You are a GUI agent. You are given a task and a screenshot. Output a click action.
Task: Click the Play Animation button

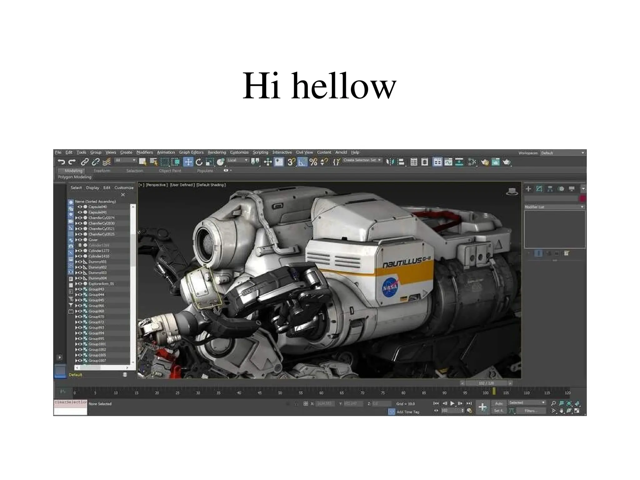[452, 403]
